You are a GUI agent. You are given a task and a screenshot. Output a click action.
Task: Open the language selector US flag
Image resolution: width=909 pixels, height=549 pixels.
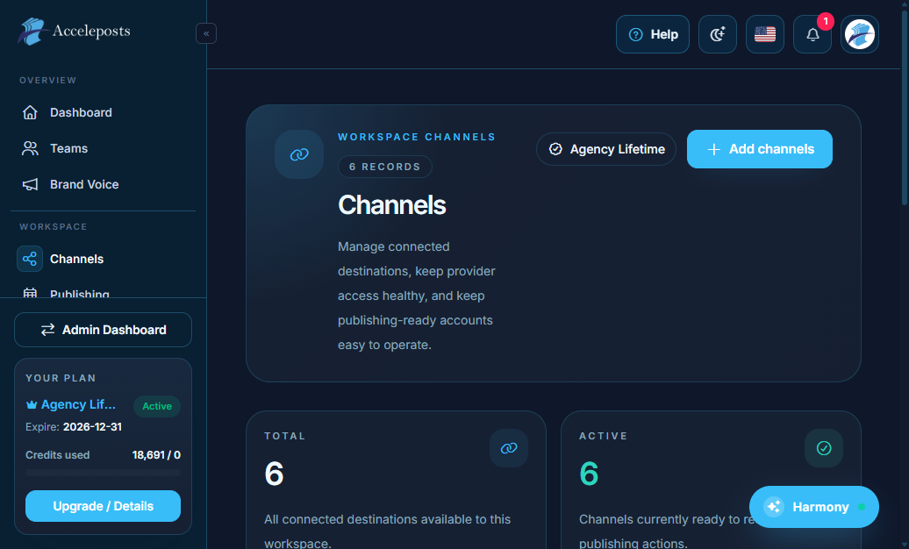765,34
